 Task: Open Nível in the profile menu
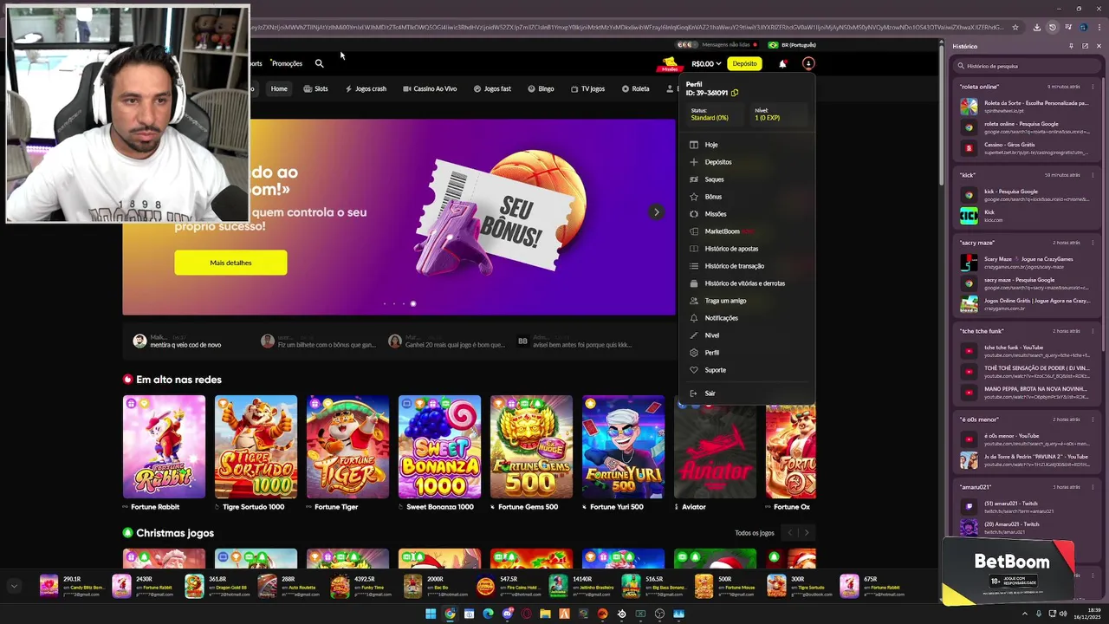pyautogui.click(x=711, y=335)
